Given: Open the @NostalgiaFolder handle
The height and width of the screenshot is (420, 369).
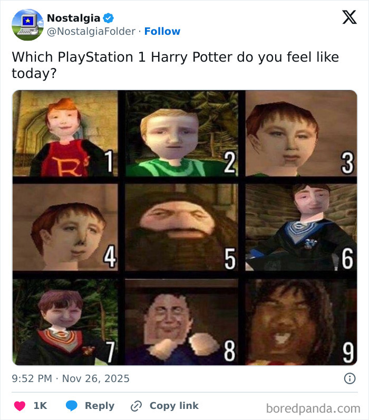Looking at the screenshot, I should (91, 31).
